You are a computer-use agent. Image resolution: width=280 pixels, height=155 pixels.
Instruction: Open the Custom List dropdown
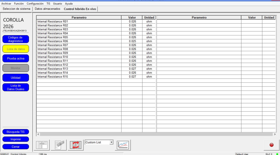pyautogui.click(x=111, y=142)
